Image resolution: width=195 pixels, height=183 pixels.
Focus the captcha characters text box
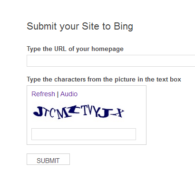pos(84,134)
